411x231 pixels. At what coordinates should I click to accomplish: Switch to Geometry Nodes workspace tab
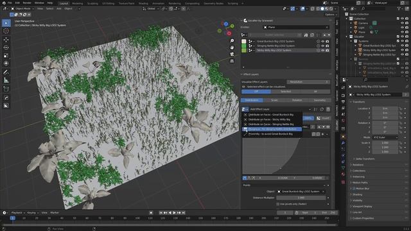pos(214,3)
